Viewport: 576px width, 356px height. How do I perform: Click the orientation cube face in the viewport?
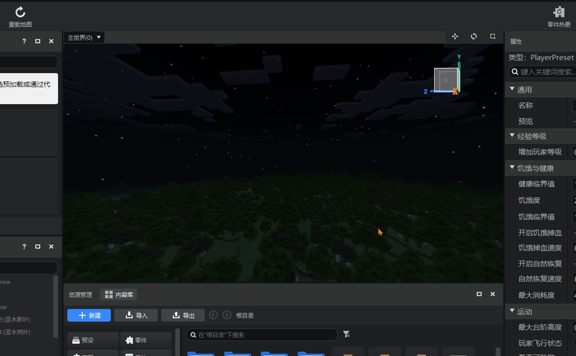click(x=446, y=80)
